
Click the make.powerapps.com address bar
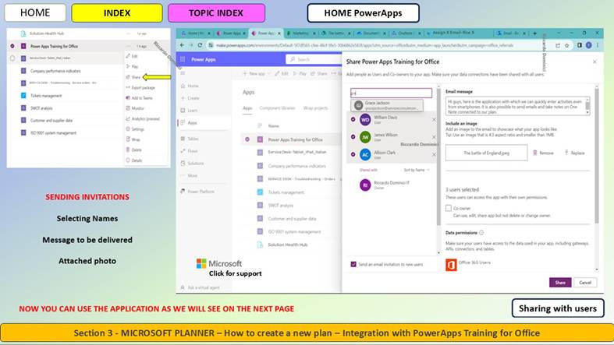364,45
